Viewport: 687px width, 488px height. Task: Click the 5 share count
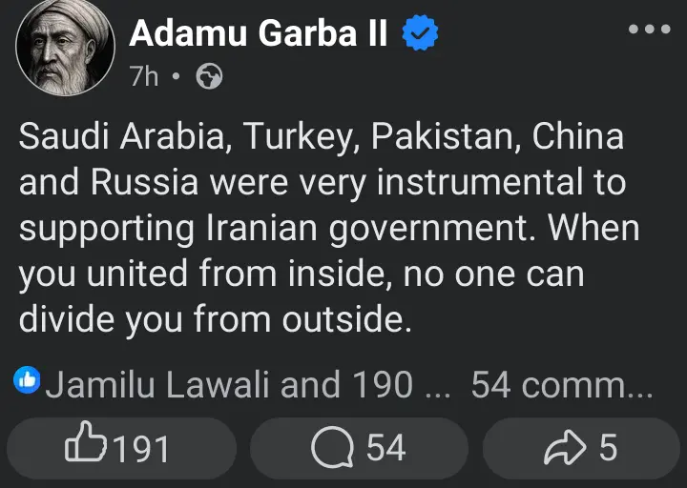click(608, 448)
